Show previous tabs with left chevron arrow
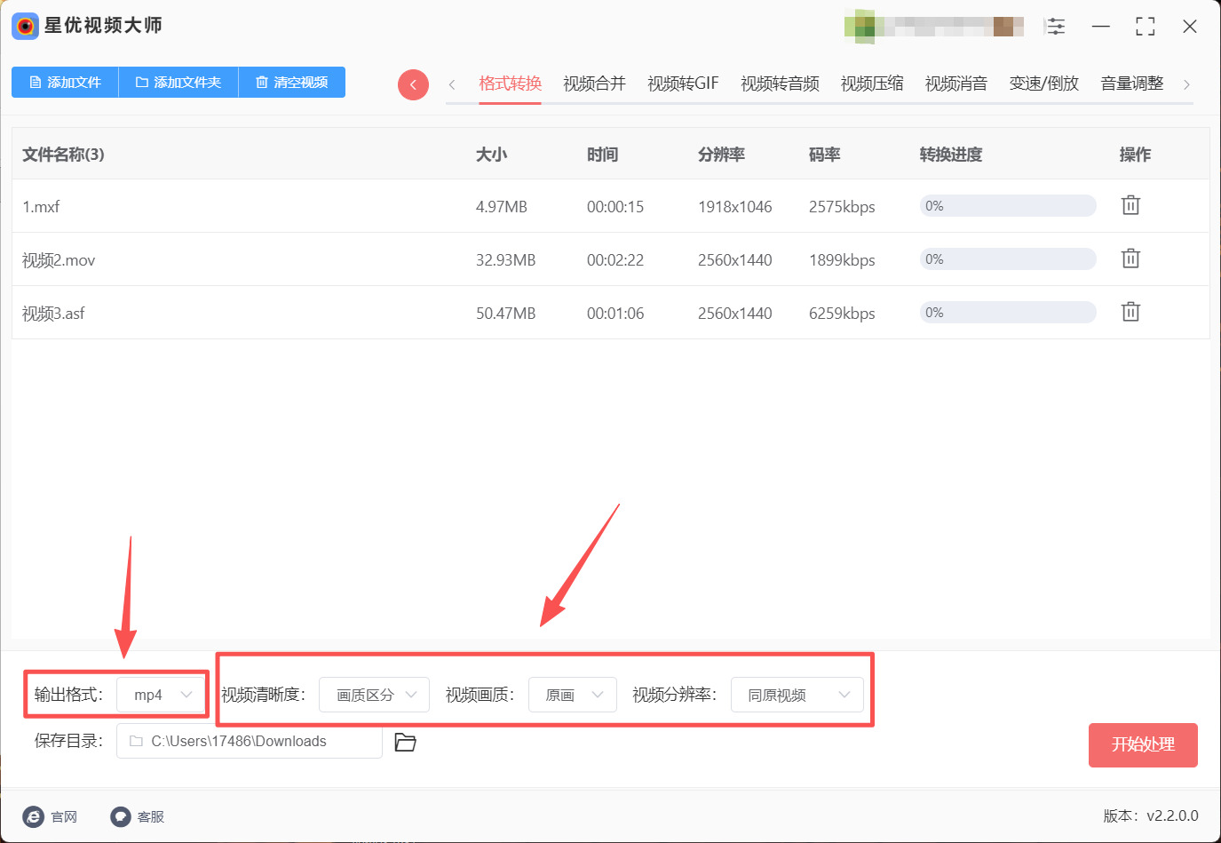 [452, 84]
